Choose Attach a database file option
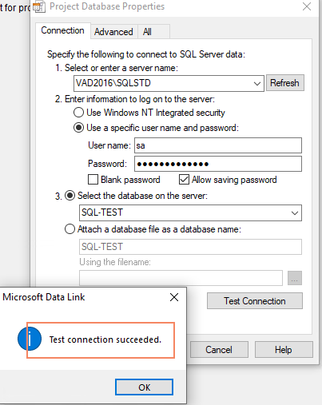Viewport: 322px width, 405px height. [70, 229]
